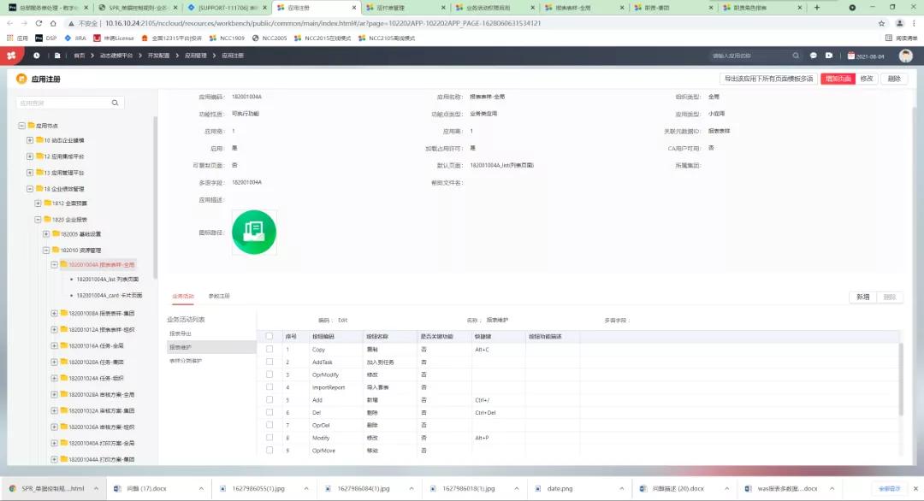The image size is (924, 501).
Task: Click the search magnifier in the tree search box
Action: coord(115,103)
